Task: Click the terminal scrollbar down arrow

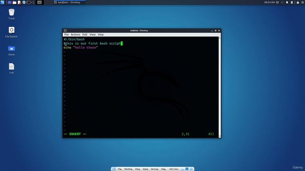Action: click(x=220, y=137)
